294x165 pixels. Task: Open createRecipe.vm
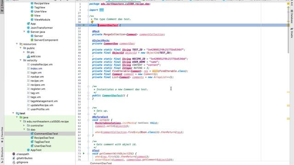pyautogui.click(x=41, y=64)
